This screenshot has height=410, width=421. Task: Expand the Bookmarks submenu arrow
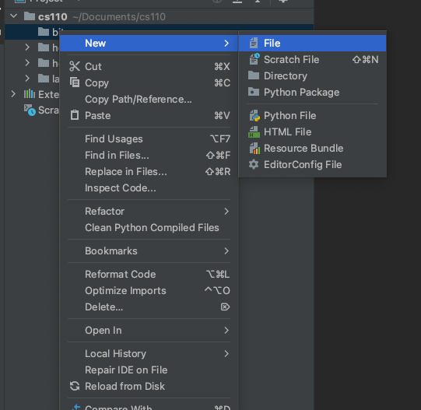(226, 251)
